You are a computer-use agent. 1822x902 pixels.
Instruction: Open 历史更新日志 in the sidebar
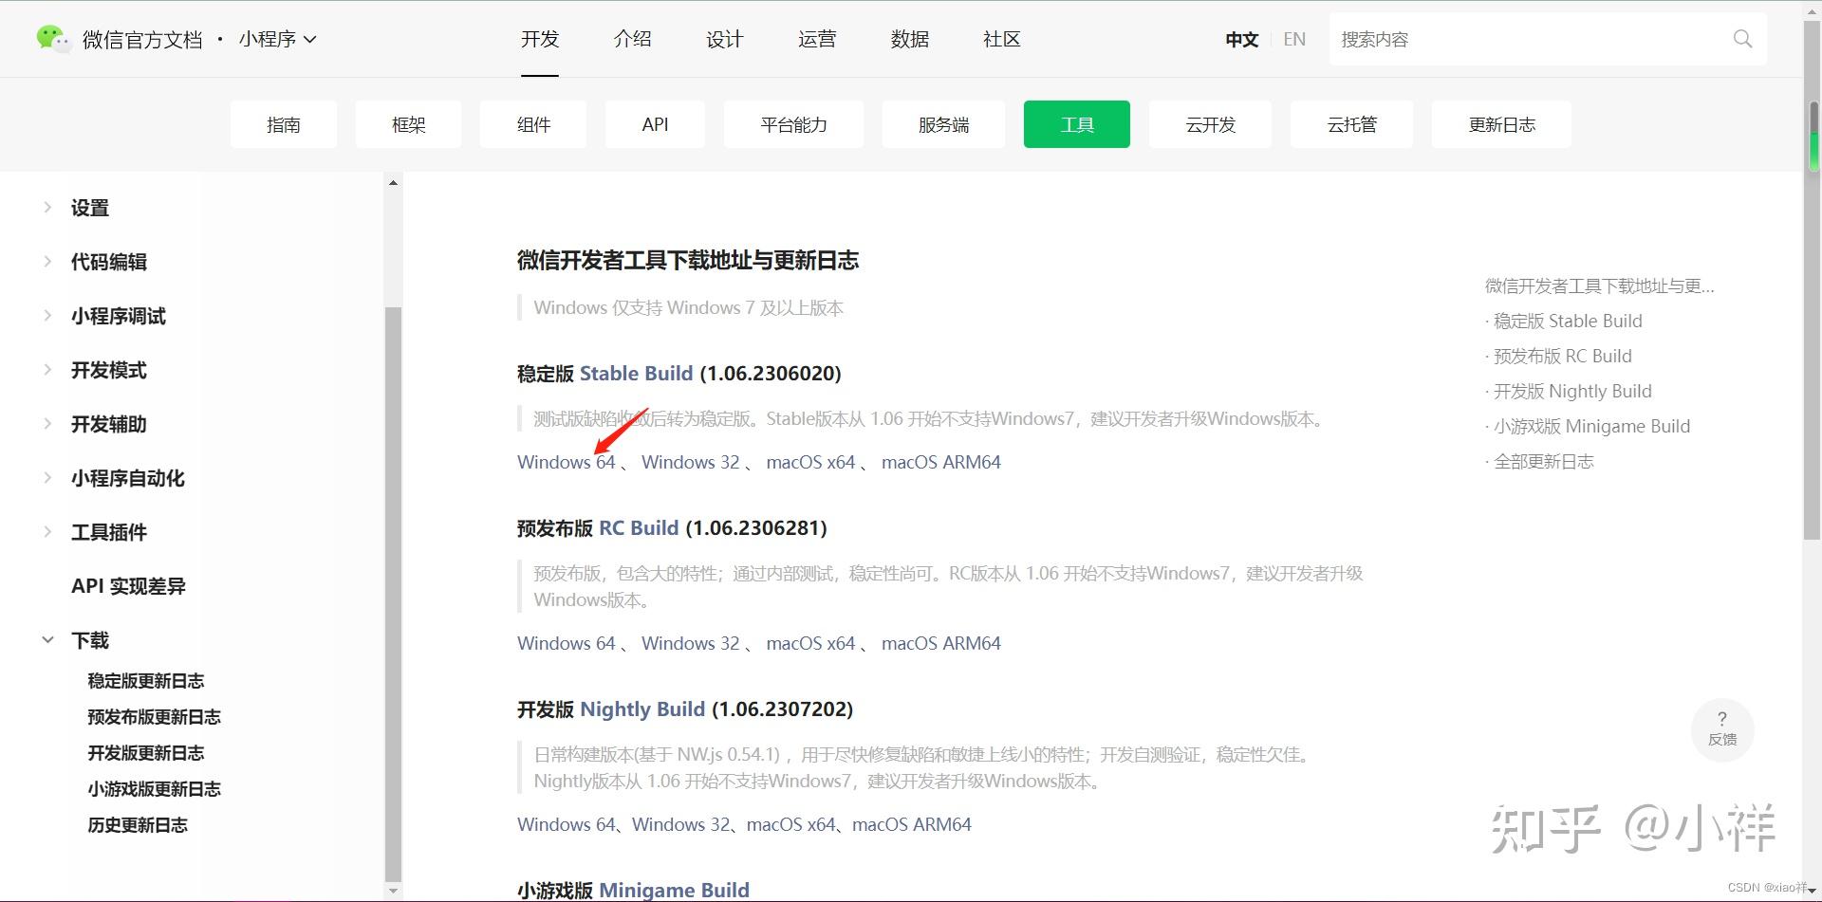pyautogui.click(x=138, y=825)
